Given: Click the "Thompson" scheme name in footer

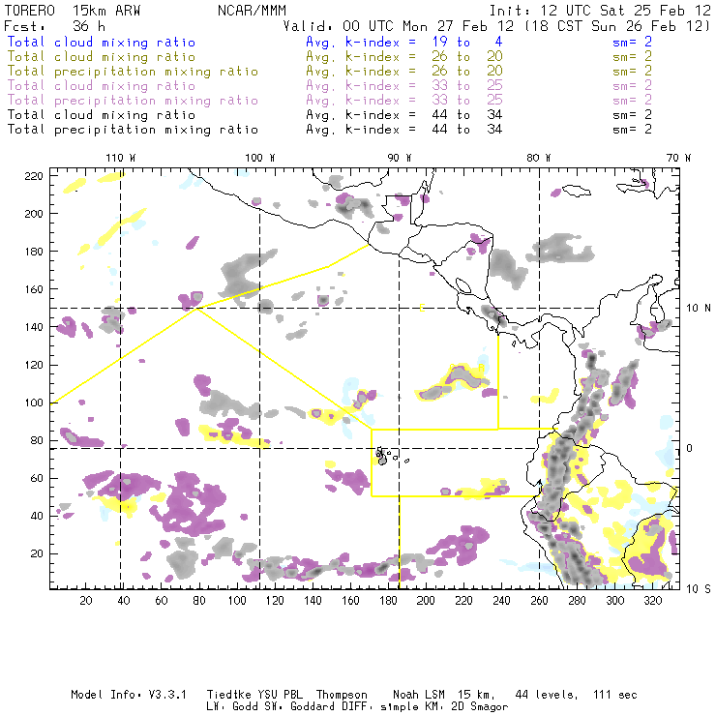Looking at the screenshot, I should (x=342, y=695).
